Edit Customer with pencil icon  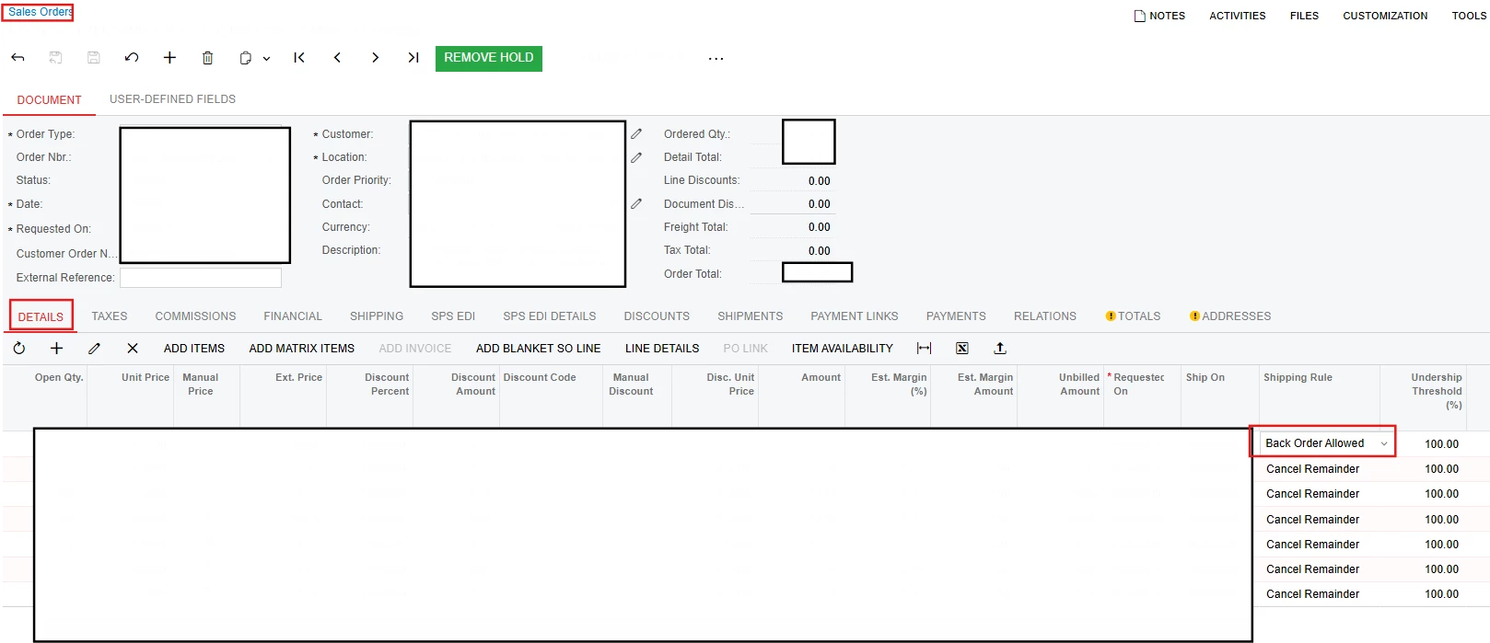tap(636, 134)
